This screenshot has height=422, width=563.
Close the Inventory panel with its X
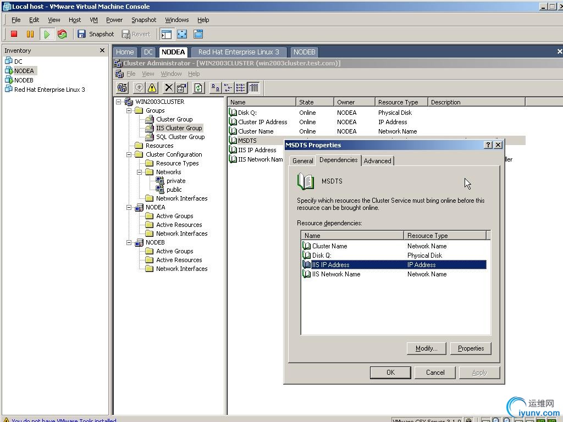point(102,51)
